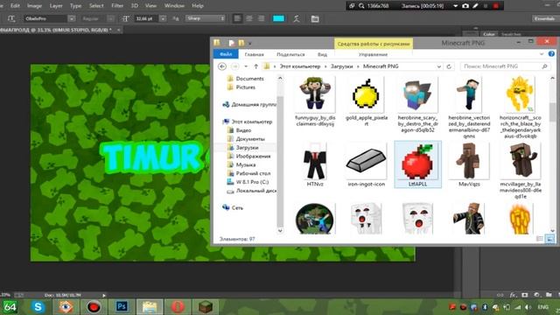Center align text in Photoshop options bar
This screenshot has width=560, height=315.
click(249, 18)
